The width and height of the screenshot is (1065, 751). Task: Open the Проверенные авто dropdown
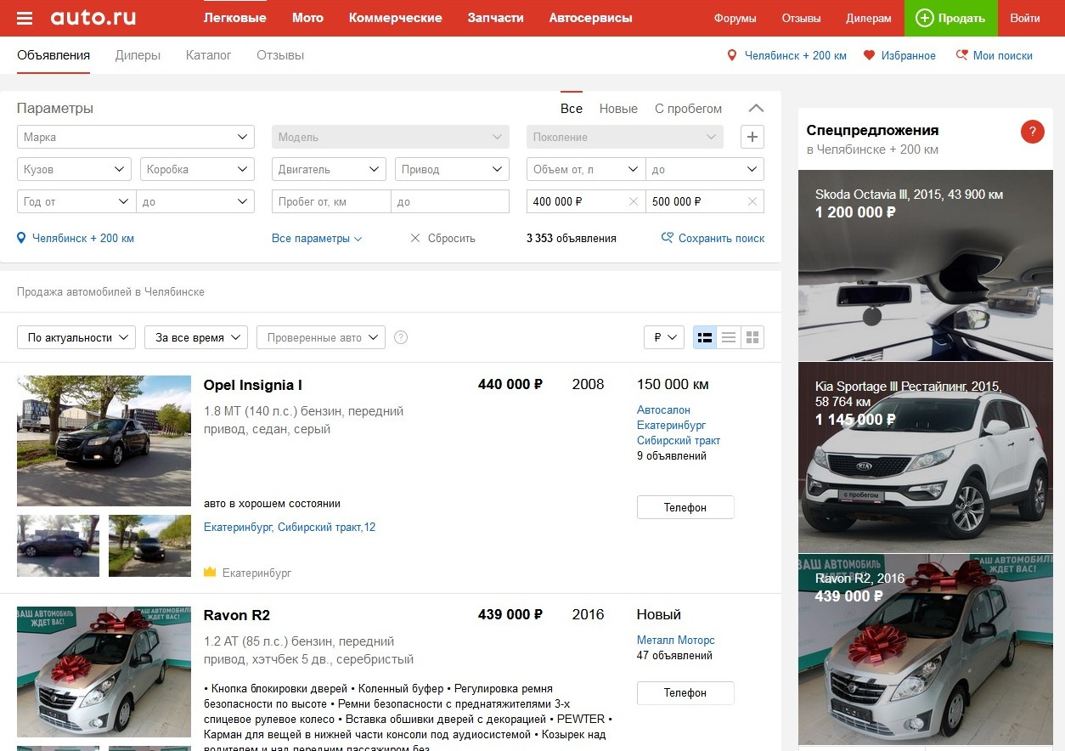coord(321,337)
